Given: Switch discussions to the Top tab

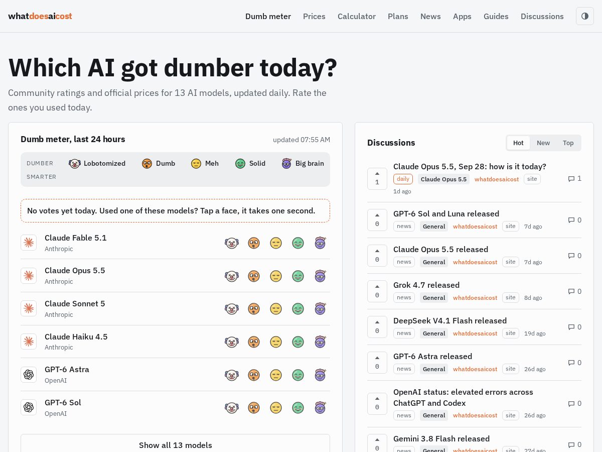Looking at the screenshot, I should (x=568, y=143).
